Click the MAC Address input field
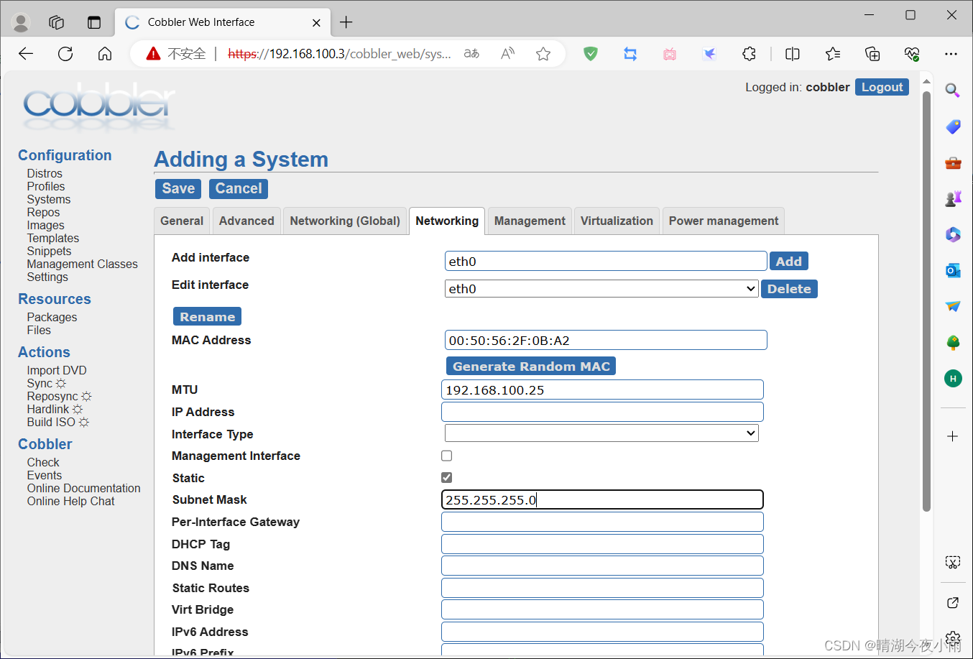This screenshot has width=973, height=659. 606,340
